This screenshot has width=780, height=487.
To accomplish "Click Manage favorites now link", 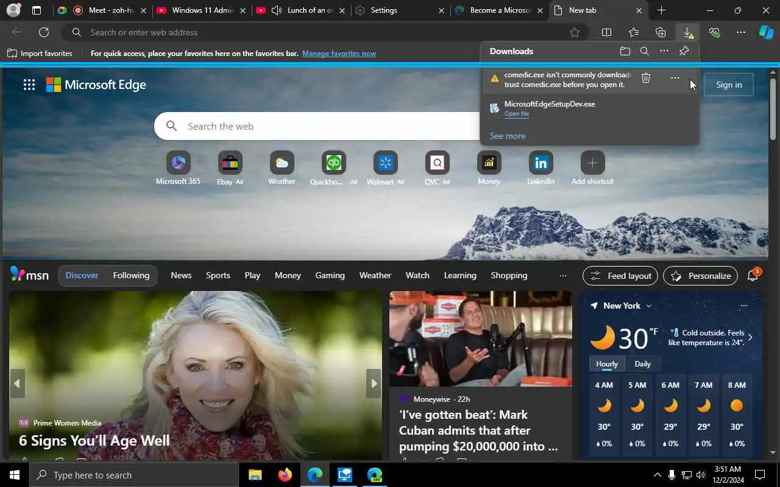I will [x=339, y=54].
